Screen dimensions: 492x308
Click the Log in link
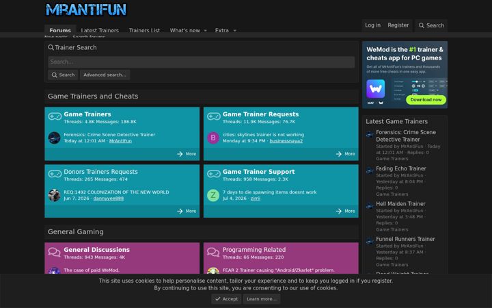pos(373,25)
